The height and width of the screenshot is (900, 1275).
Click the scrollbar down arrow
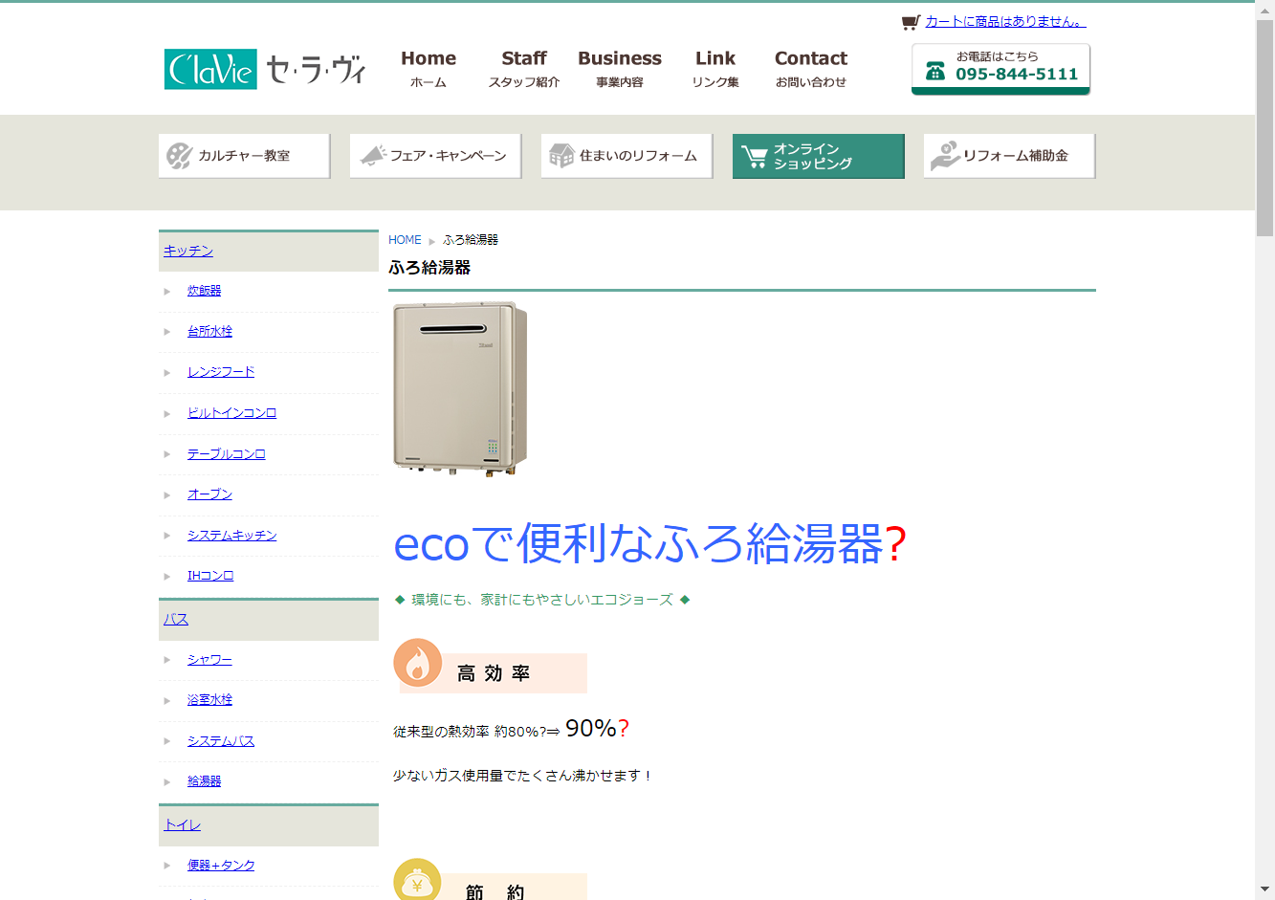1264,889
